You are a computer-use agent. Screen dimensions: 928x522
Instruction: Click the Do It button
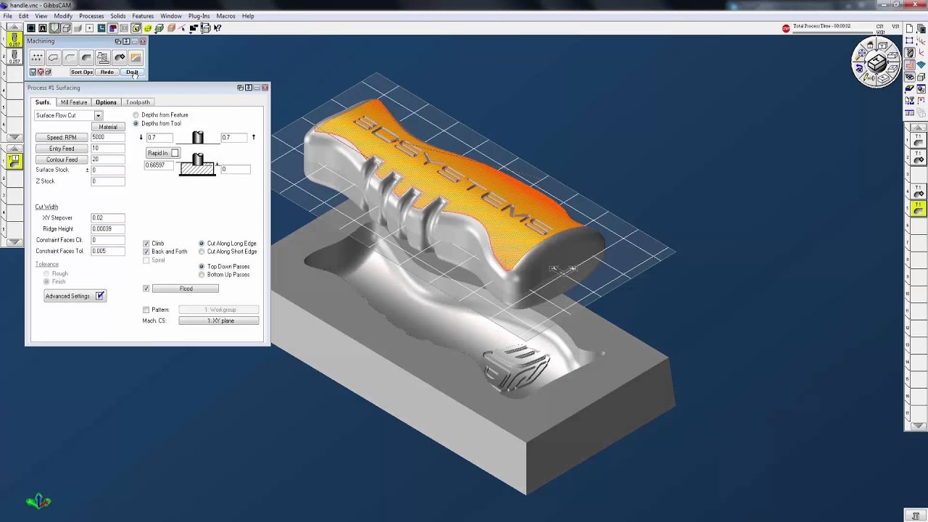click(x=132, y=72)
